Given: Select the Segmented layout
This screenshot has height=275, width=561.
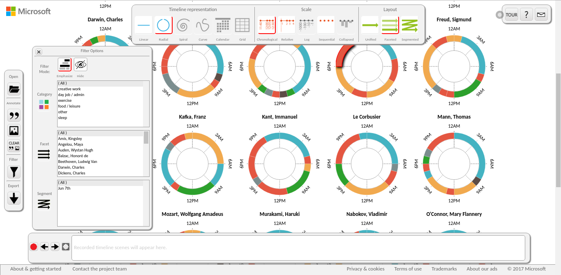Looking at the screenshot, I should pos(410,25).
